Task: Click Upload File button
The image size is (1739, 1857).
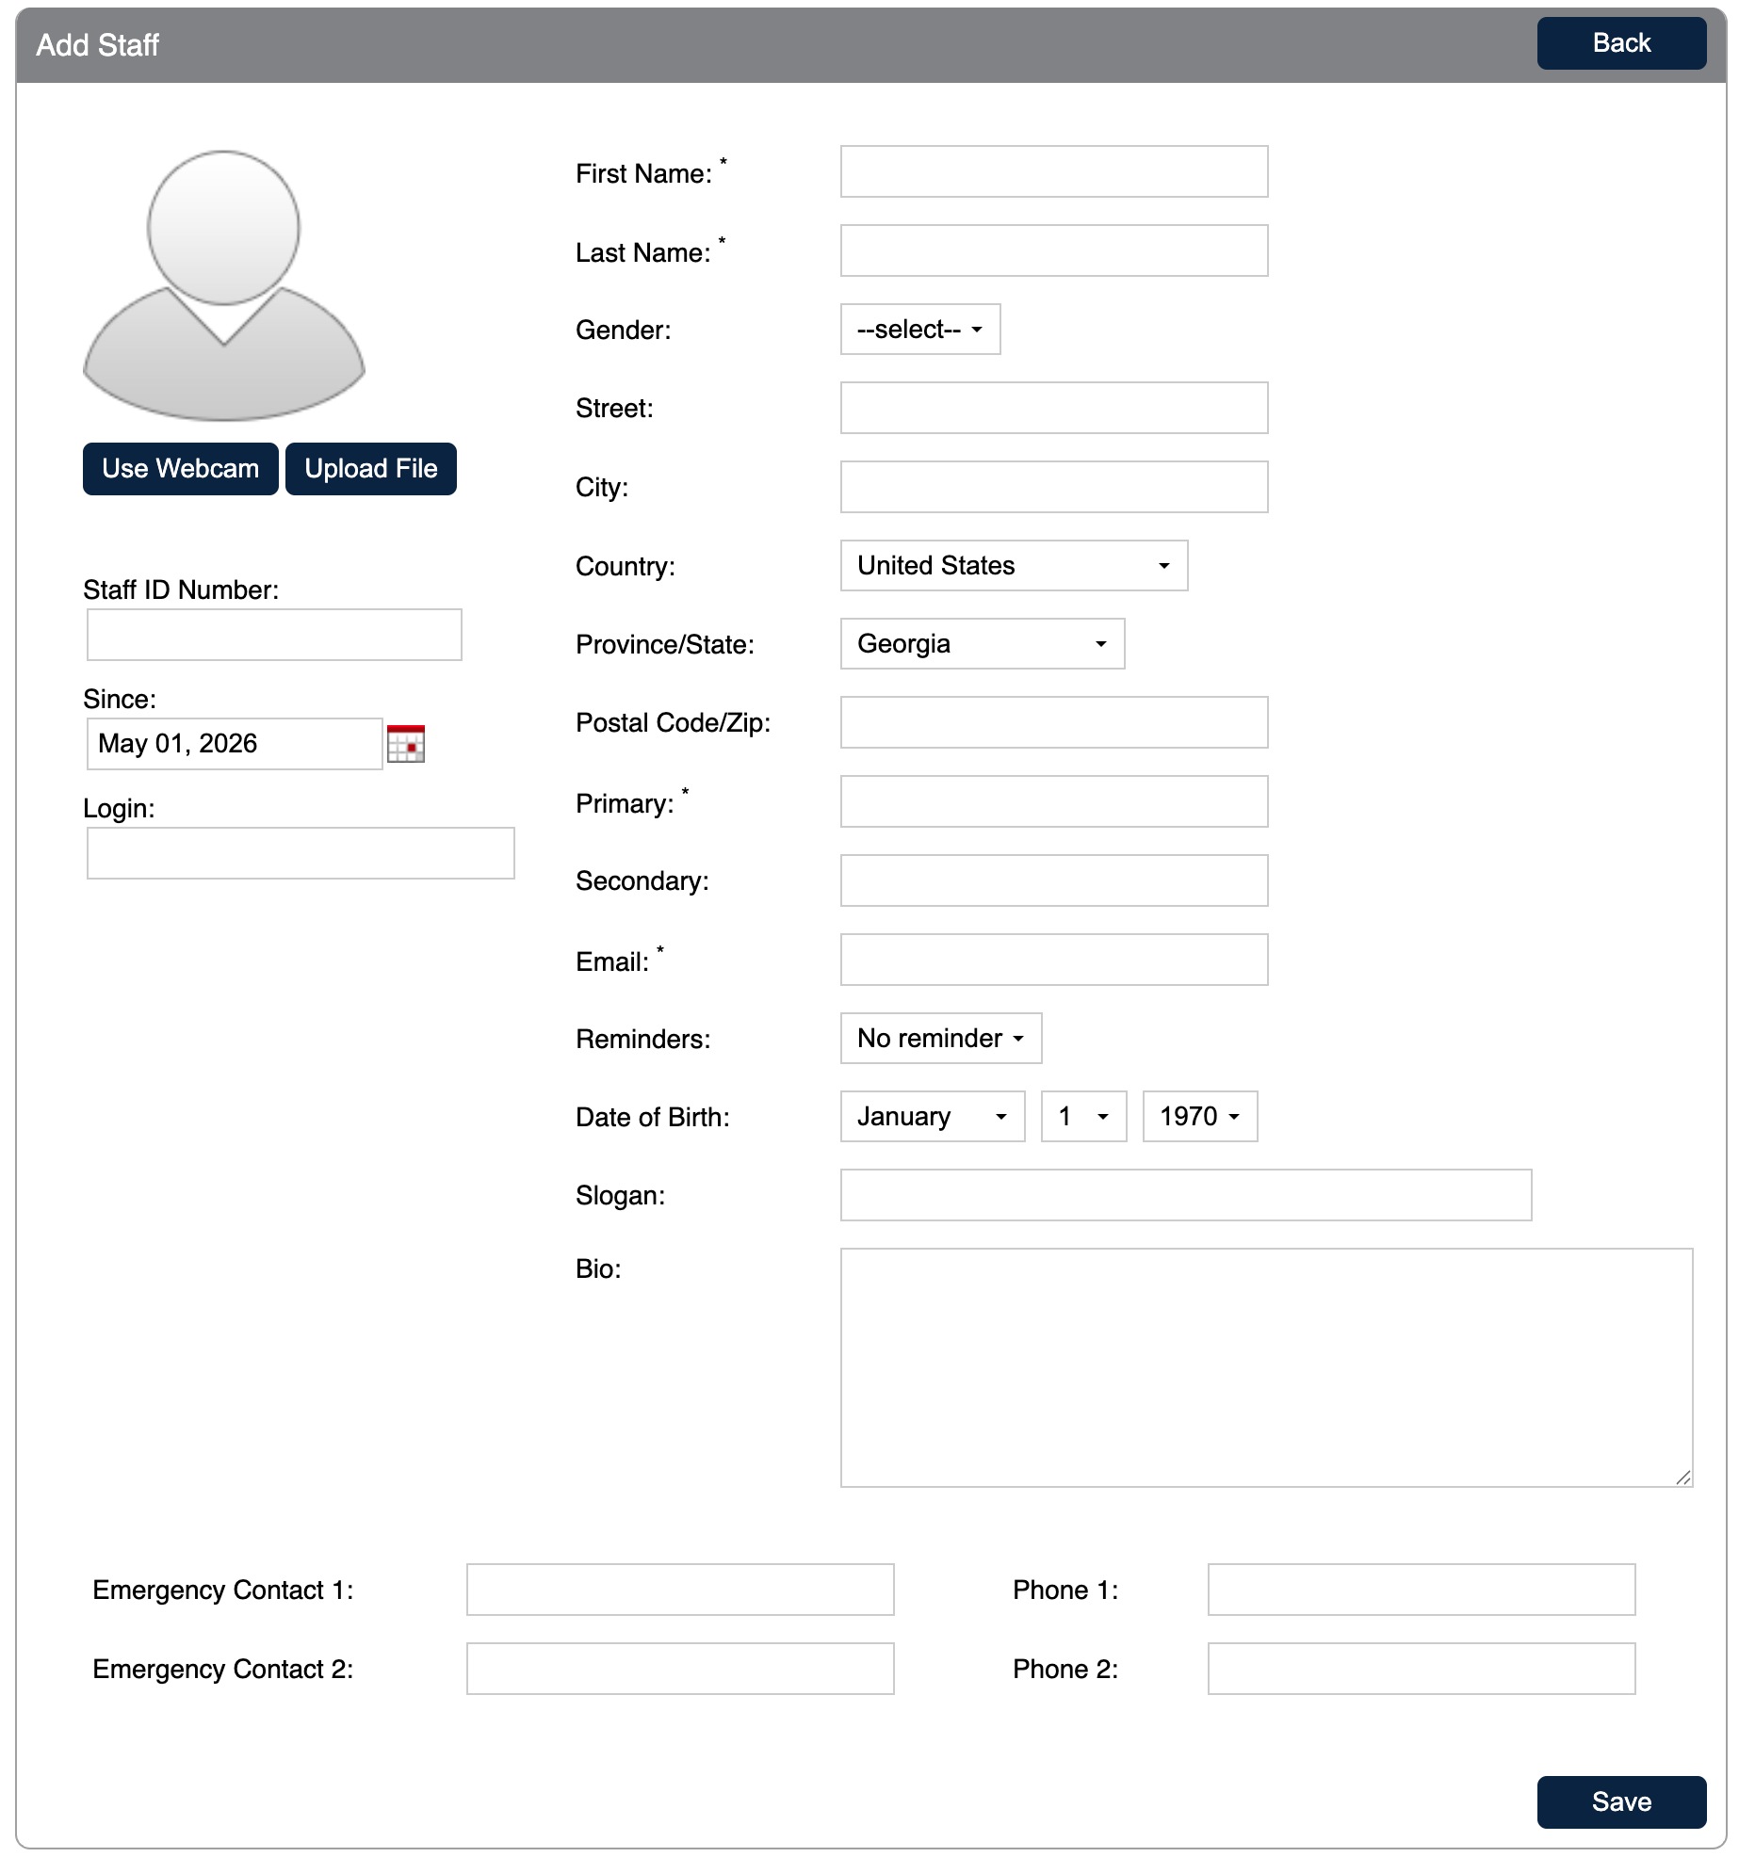Action: click(371, 469)
